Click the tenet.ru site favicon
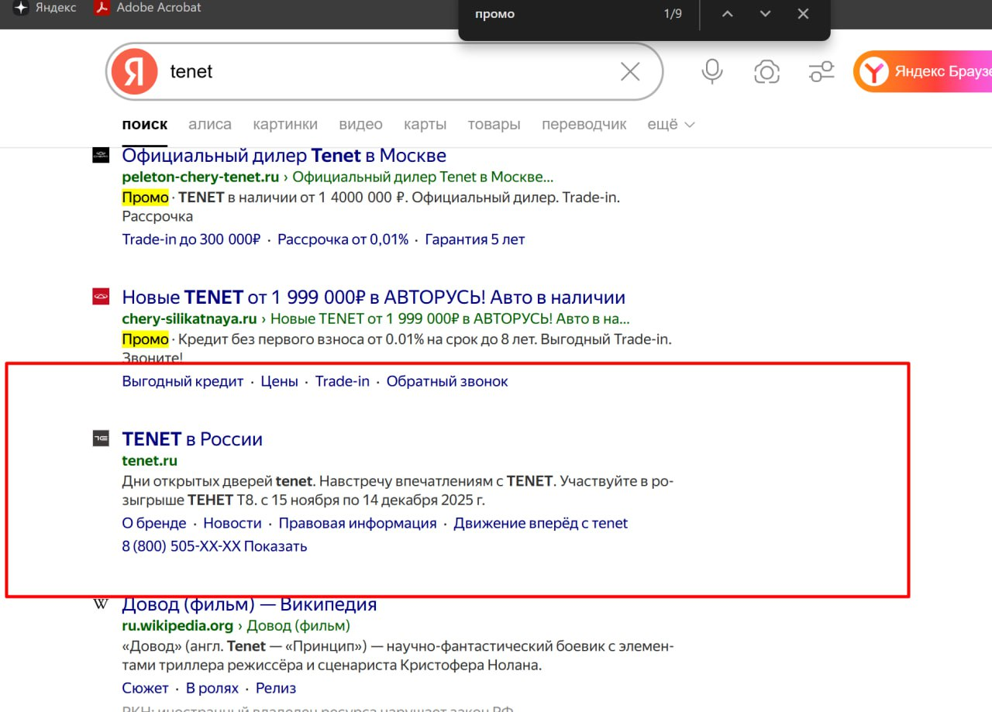 pos(101,439)
